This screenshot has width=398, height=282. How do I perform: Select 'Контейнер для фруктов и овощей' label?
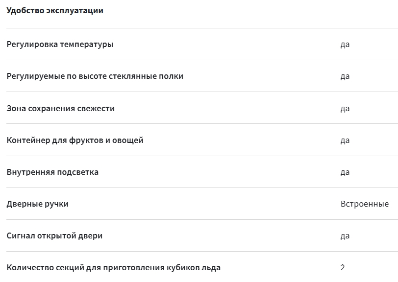(x=75, y=140)
